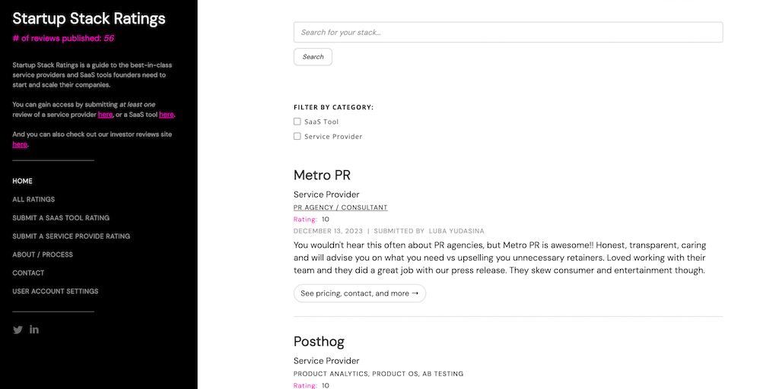Open the Metro PR listing title

322,176
